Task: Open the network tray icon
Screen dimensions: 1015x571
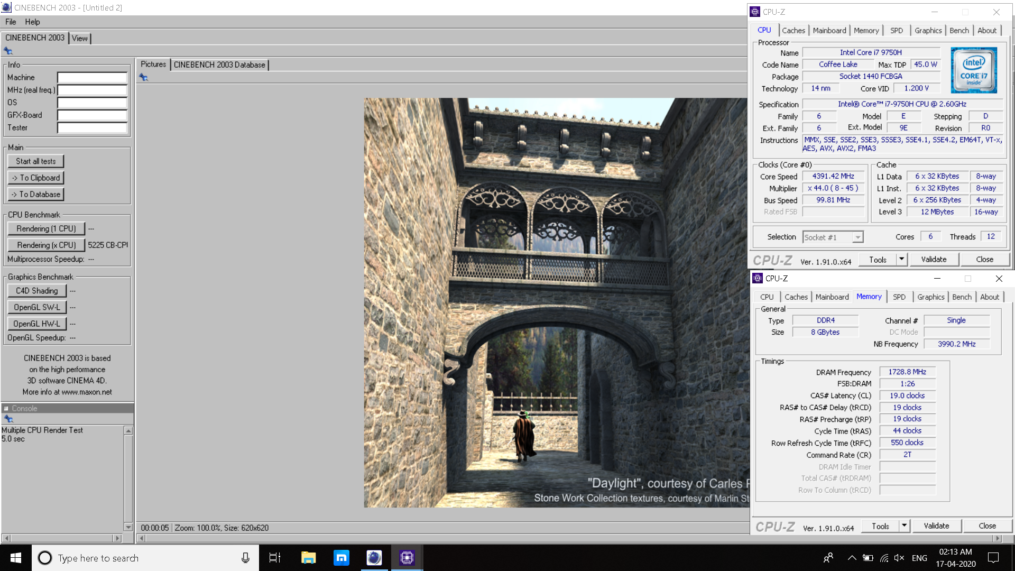Action: 884,558
